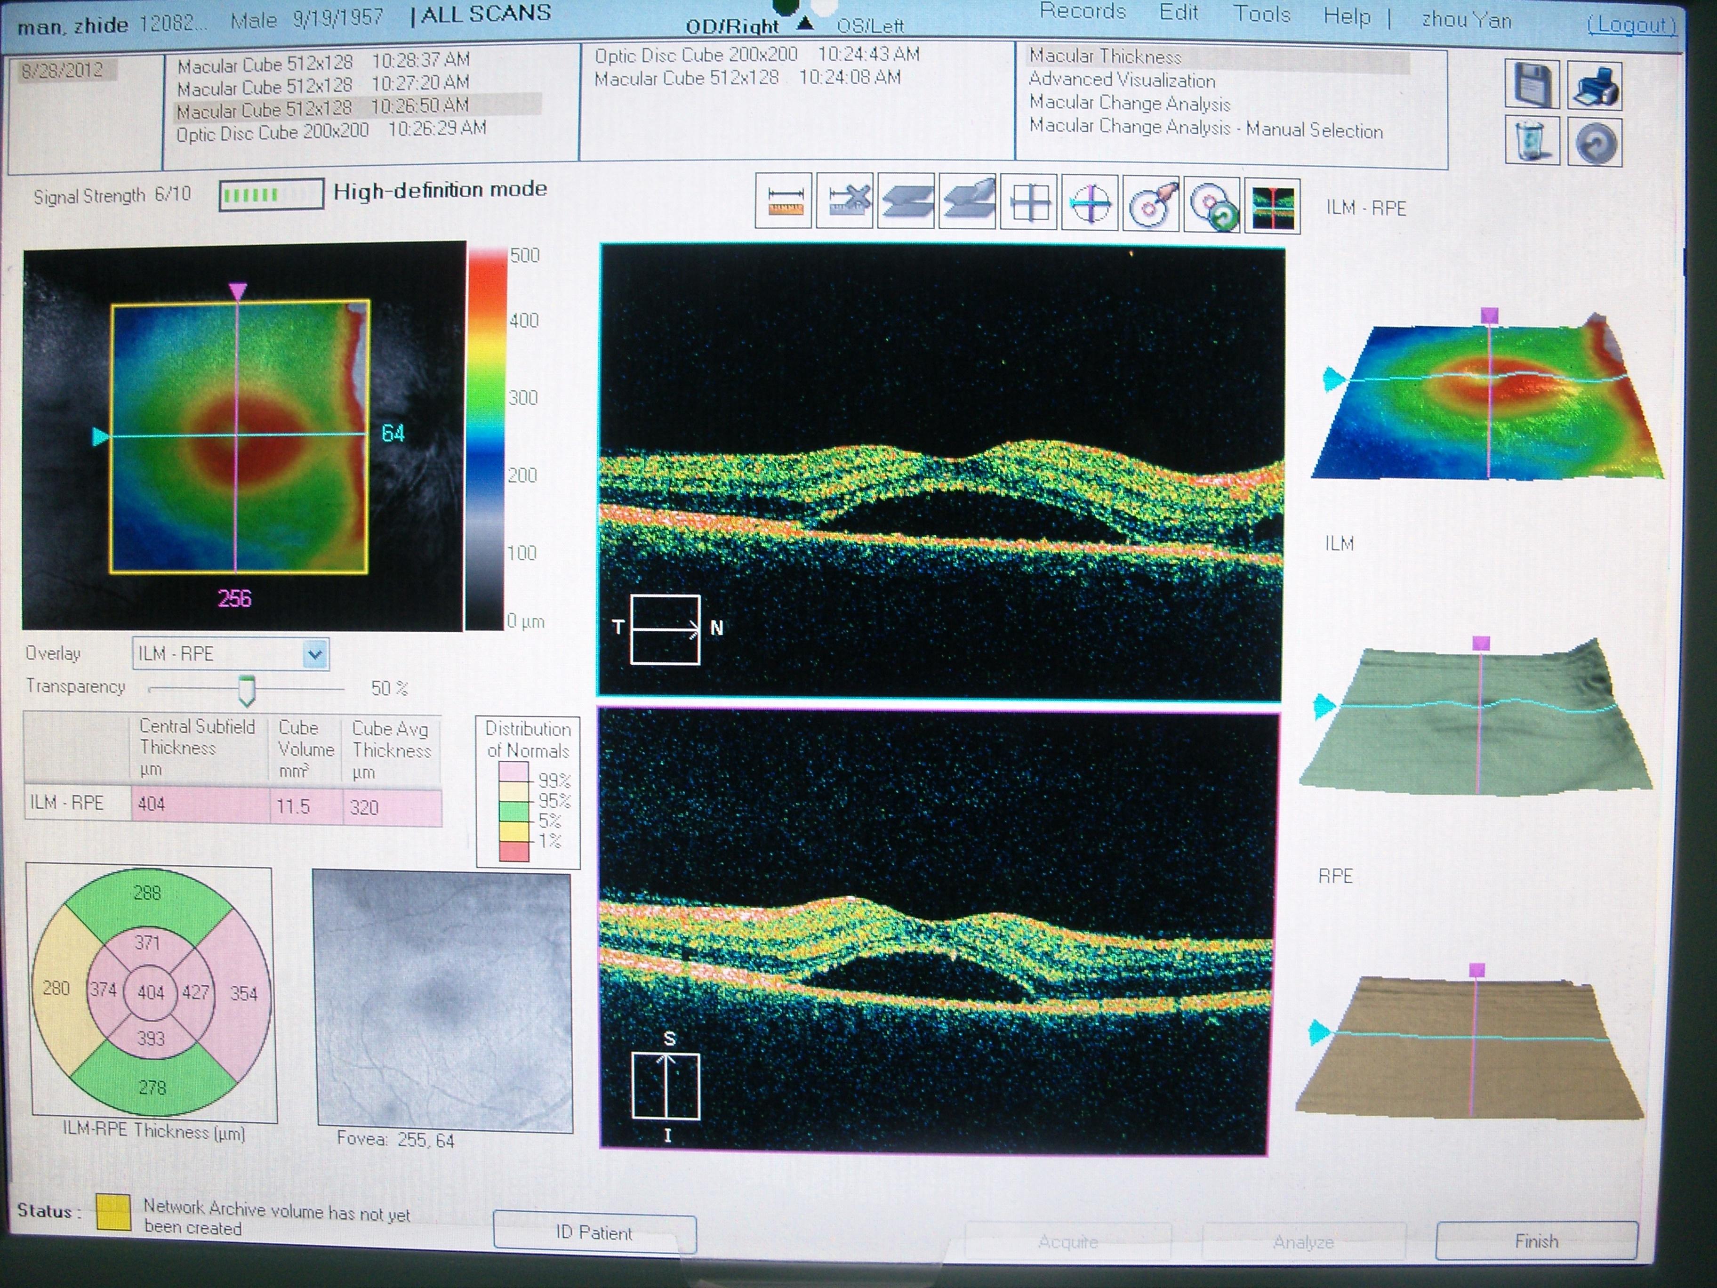
Task: Click the circled cyan-purple crosshair icon
Action: point(1091,203)
